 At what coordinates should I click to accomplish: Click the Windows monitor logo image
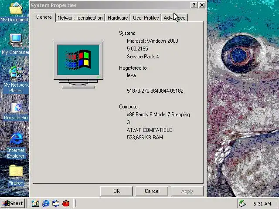pos(78,65)
